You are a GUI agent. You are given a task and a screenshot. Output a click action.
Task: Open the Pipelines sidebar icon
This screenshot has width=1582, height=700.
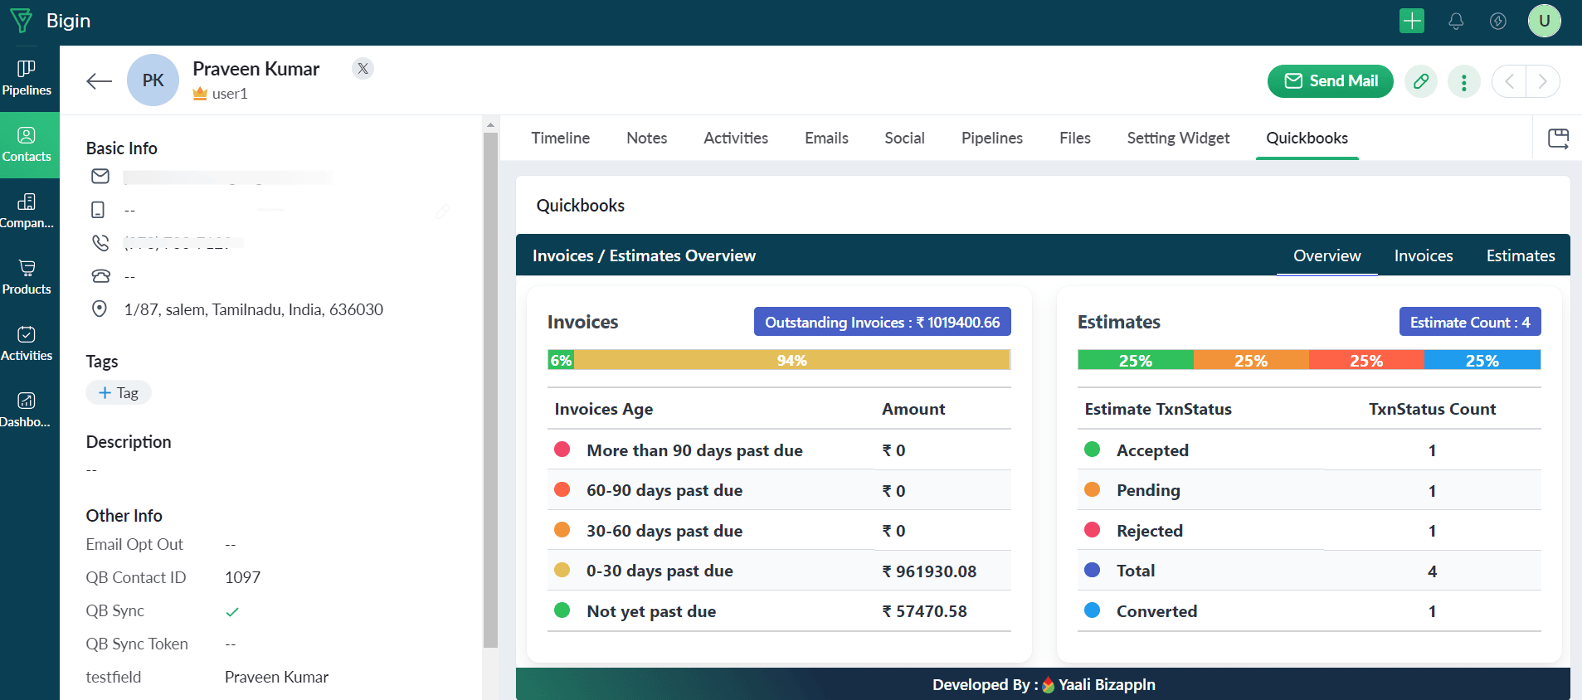coord(27,78)
